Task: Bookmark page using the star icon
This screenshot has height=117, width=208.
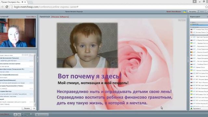Action: click(206, 7)
